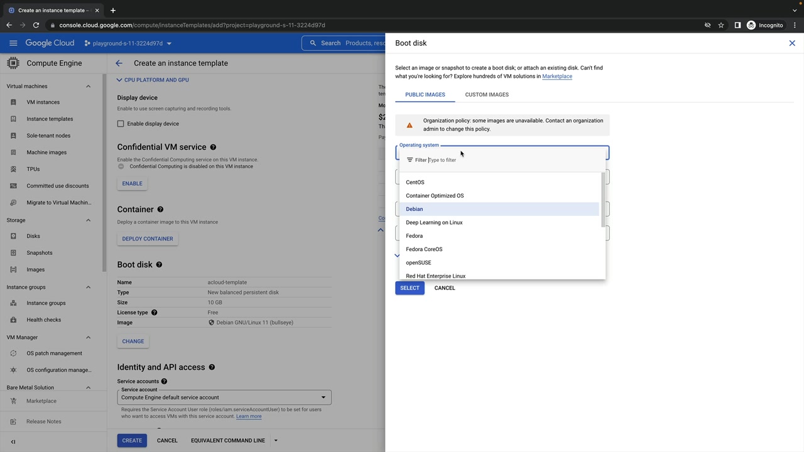This screenshot has height=452, width=804.
Task: Select Fedora CoreOS from the list
Action: [x=499, y=249]
